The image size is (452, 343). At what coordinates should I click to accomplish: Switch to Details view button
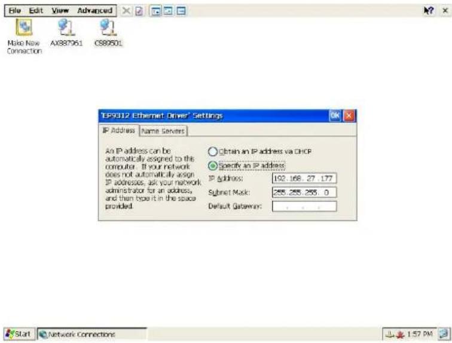click(181, 11)
